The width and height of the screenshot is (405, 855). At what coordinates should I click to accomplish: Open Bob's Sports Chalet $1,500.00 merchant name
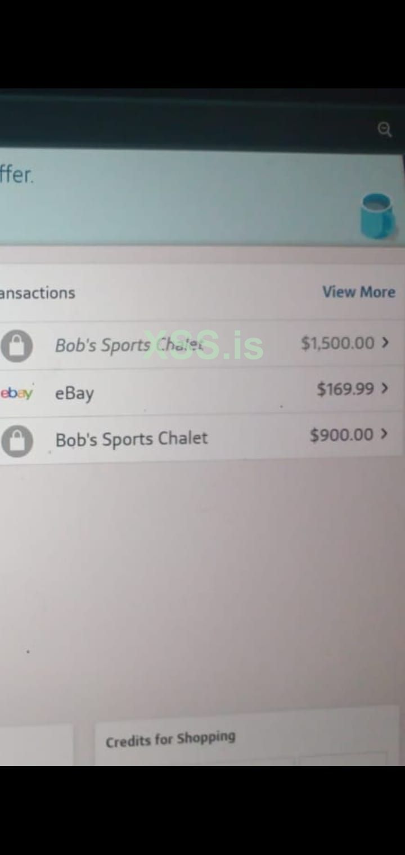tap(129, 345)
